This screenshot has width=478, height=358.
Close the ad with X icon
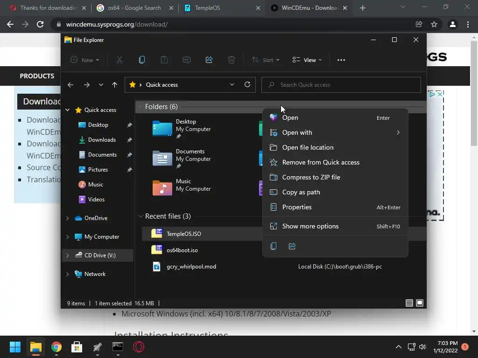[440, 94]
